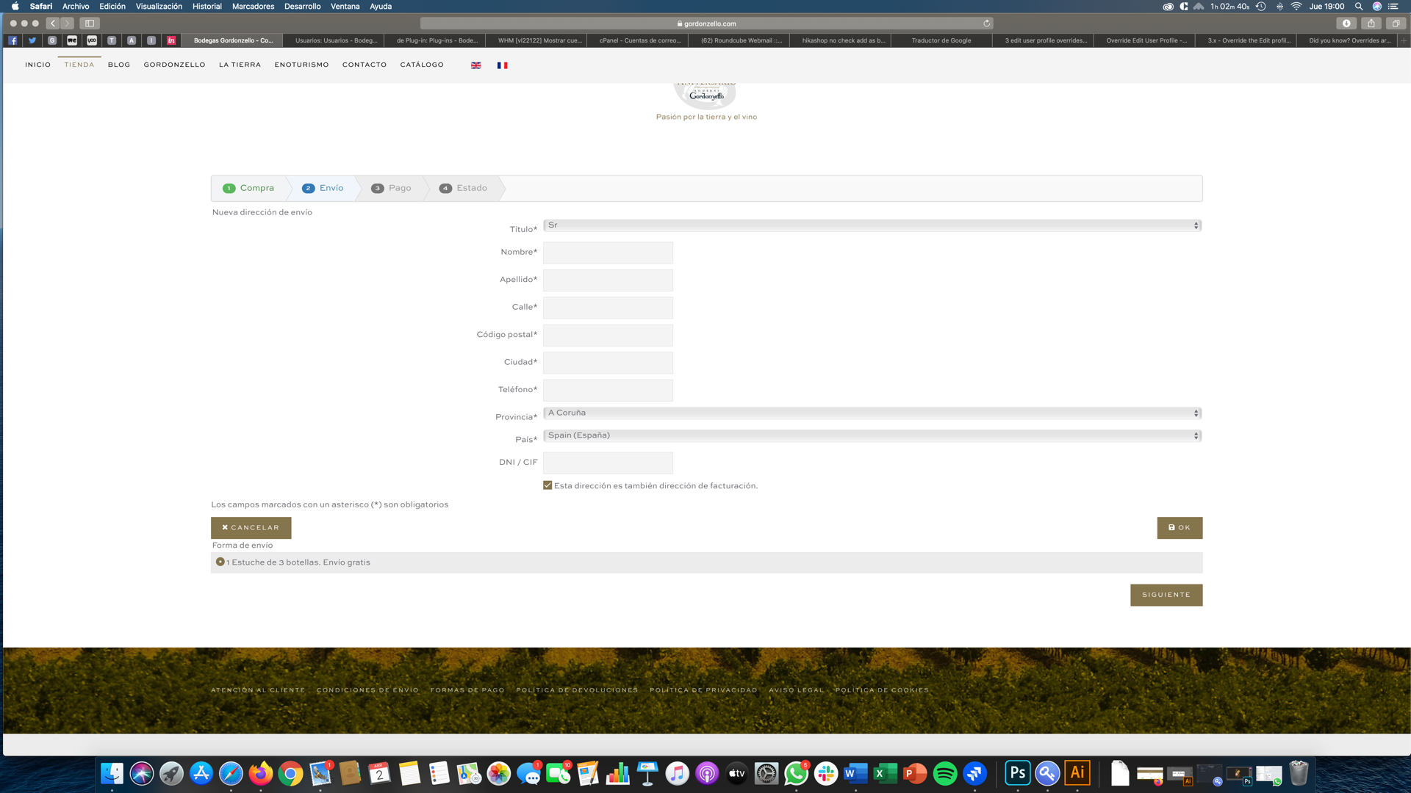This screenshot has width=1411, height=793.
Task: Click the Cancelar button
Action: pyautogui.click(x=251, y=527)
